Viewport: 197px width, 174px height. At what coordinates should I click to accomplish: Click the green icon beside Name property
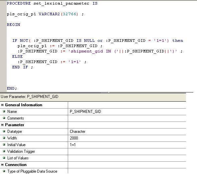pos(4,111)
